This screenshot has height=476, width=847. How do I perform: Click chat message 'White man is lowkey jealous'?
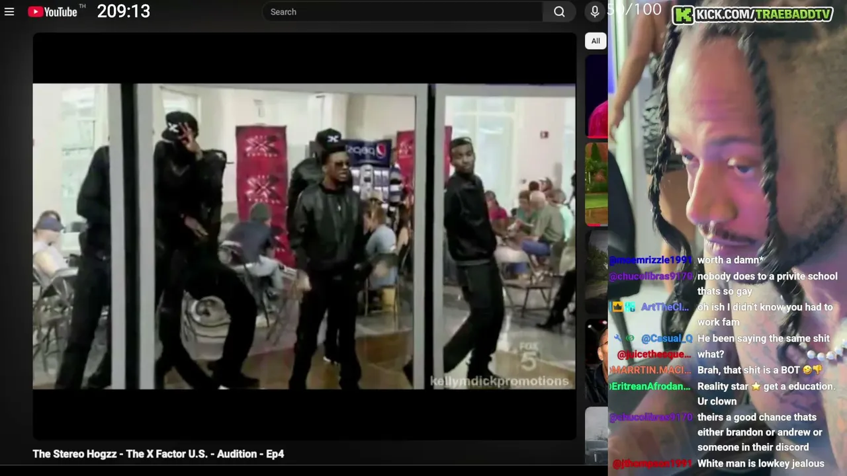[761, 464]
